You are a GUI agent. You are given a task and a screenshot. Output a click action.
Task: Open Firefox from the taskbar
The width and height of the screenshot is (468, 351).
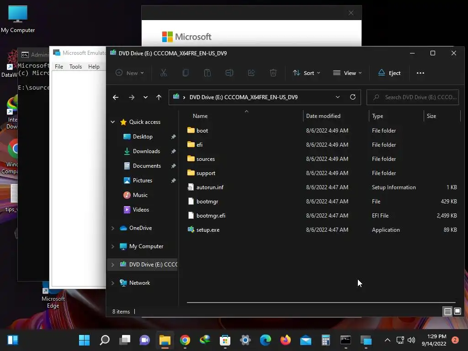(286, 340)
